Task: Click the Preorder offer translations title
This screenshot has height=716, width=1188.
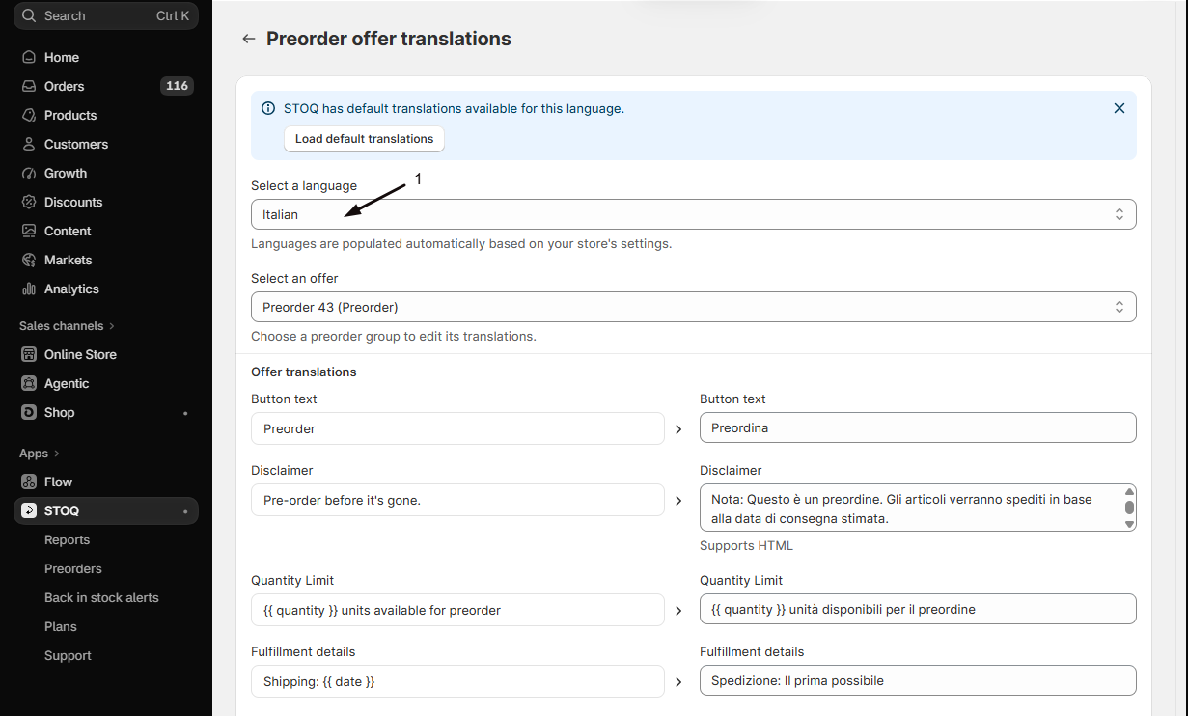Action: pyautogui.click(x=389, y=39)
